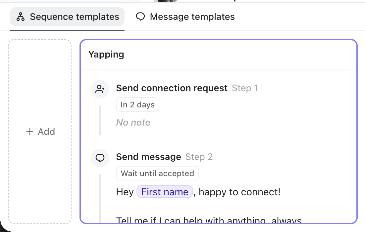Click the chat bubble icon for Step 2
Screen dimensions: 365x232
[x=100, y=158]
